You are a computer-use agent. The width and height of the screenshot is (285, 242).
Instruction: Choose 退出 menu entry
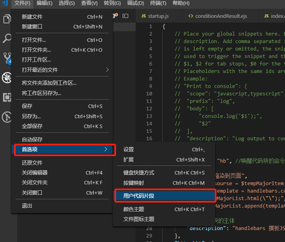[x=62, y=206]
